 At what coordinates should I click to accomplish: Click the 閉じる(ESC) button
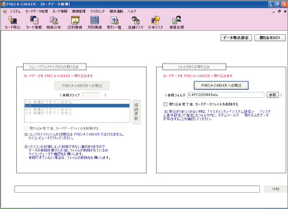pos(270,38)
